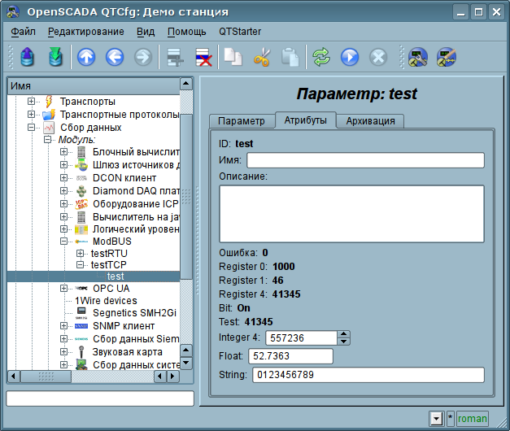510x431 pixels.
Task: Select the Атрибуты tab
Action: coord(305,120)
